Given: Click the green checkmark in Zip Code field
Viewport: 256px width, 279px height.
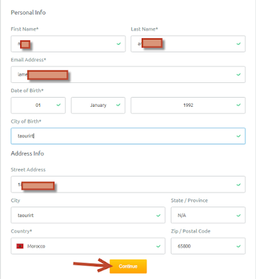Looking at the screenshot, I should pyautogui.click(x=239, y=246).
